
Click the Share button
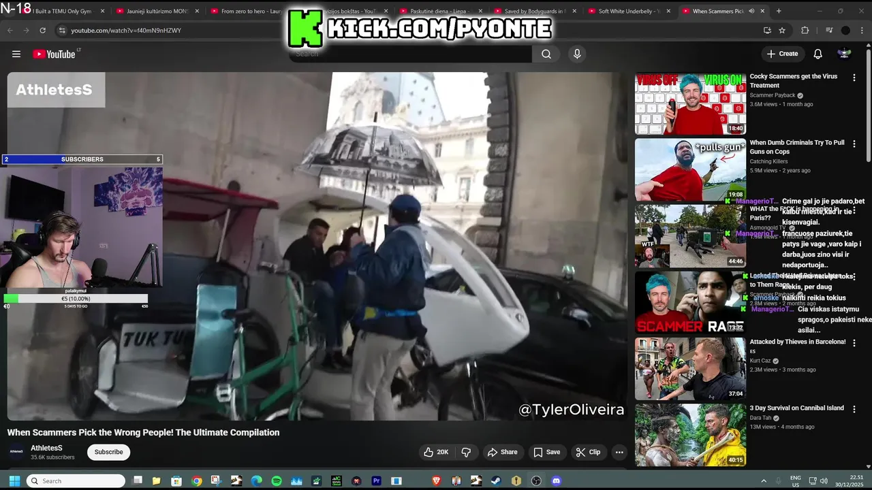click(x=503, y=452)
